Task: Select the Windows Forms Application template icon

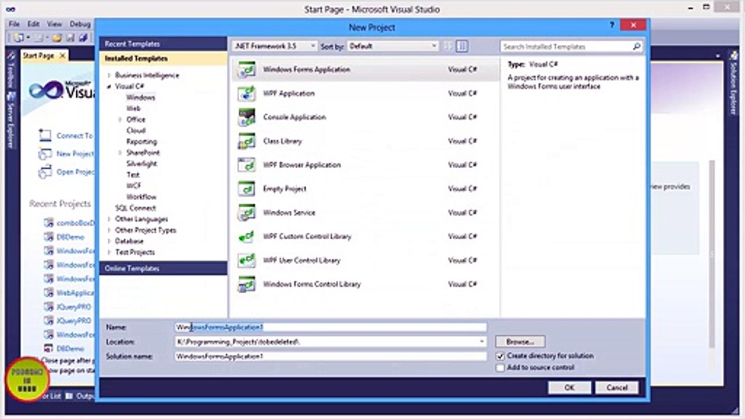Action: pos(247,69)
